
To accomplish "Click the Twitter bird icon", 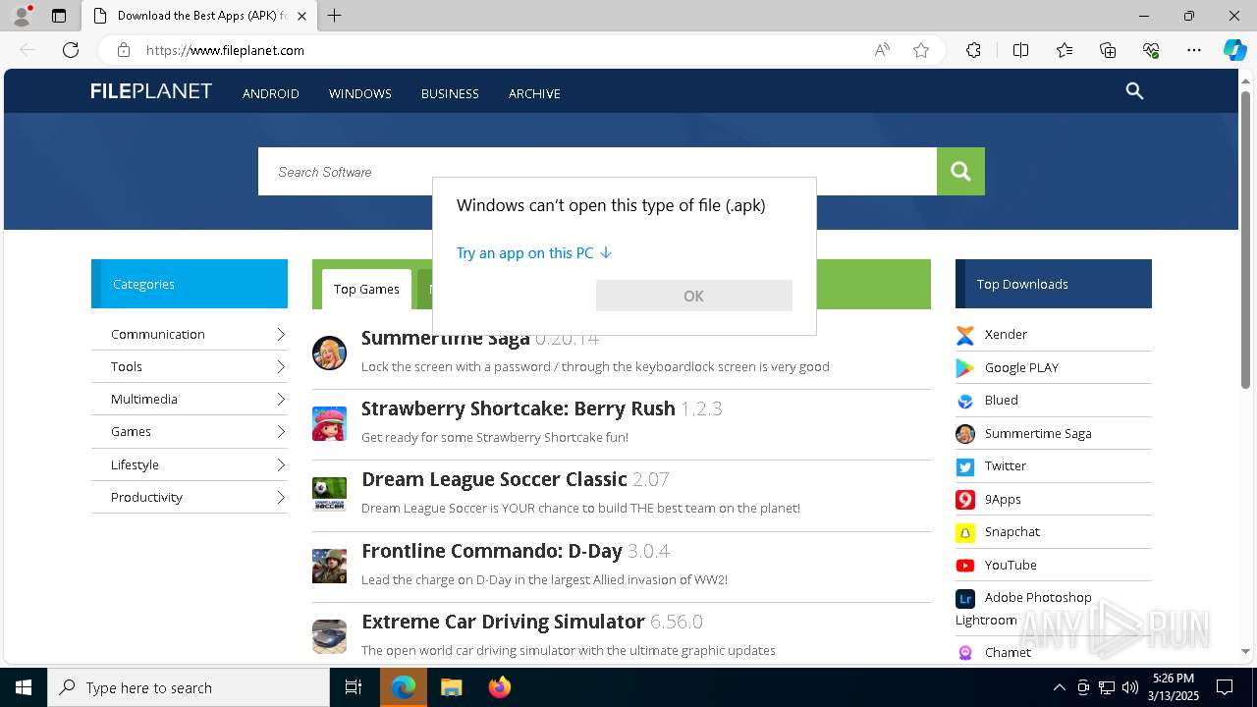I will (965, 466).
